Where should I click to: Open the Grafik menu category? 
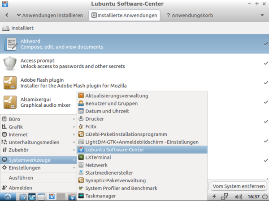[39, 127]
